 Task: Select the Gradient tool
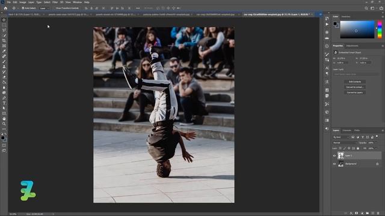coord(4,82)
